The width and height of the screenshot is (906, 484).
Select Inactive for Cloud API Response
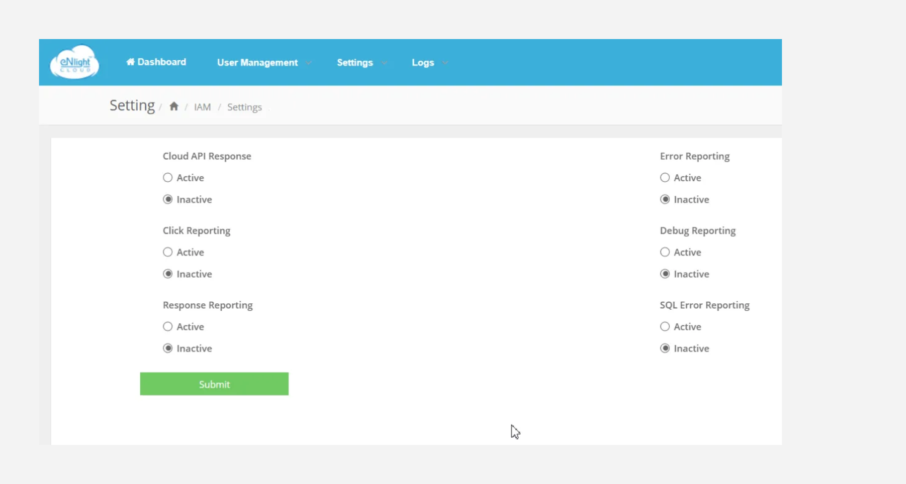[168, 199]
